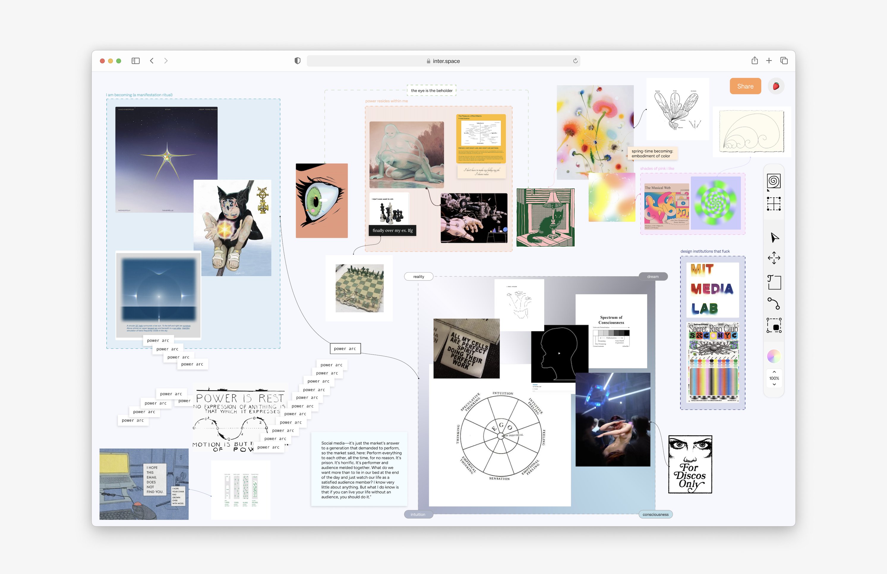This screenshot has width=887, height=574.
Task: Go back with browser back arrow
Action: (152, 61)
